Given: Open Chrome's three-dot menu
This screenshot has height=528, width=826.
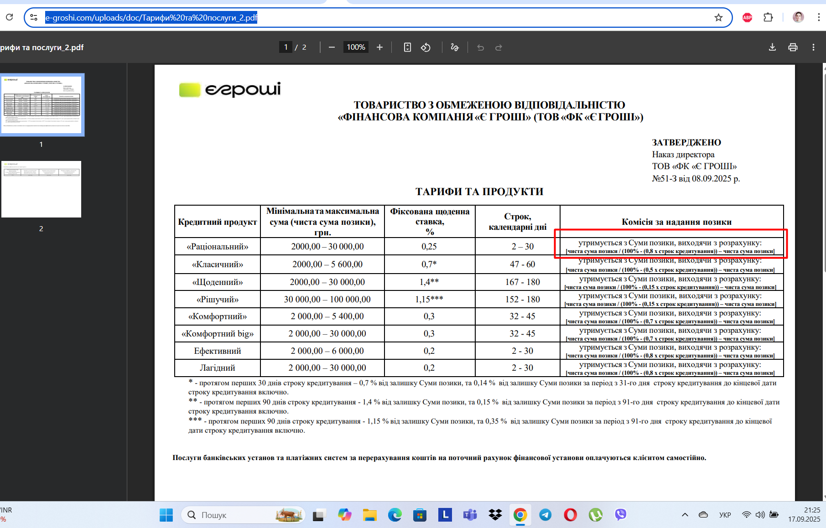Looking at the screenshot, I should click(x=818, y=17).
